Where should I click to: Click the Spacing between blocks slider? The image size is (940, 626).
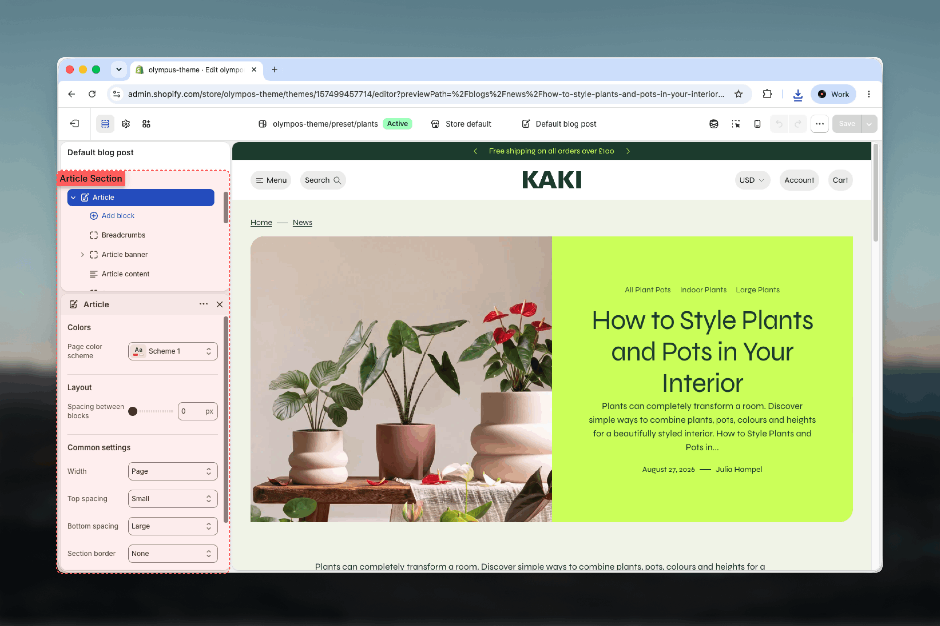click(x=151, y=411)
